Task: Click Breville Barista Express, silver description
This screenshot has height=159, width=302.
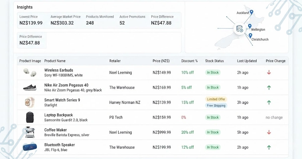Action: (67, 135)
